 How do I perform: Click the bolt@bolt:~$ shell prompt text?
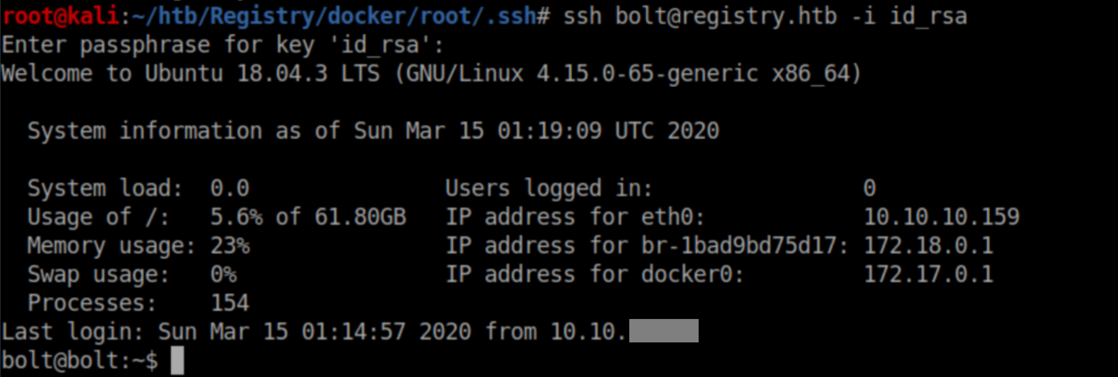80,361
